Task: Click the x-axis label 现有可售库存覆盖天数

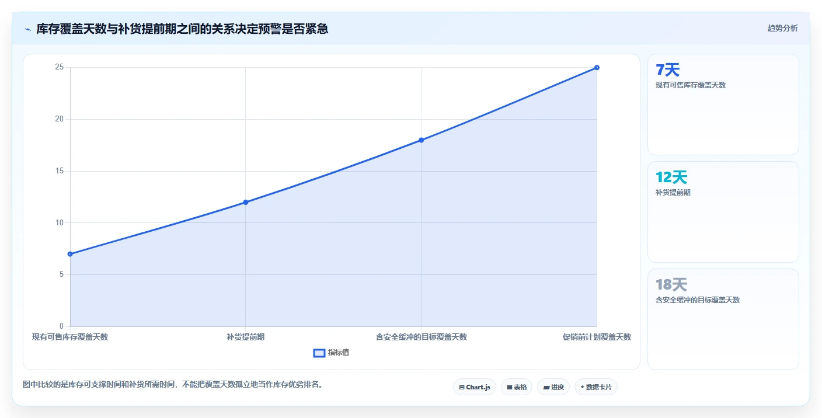Action: [70, 337]
